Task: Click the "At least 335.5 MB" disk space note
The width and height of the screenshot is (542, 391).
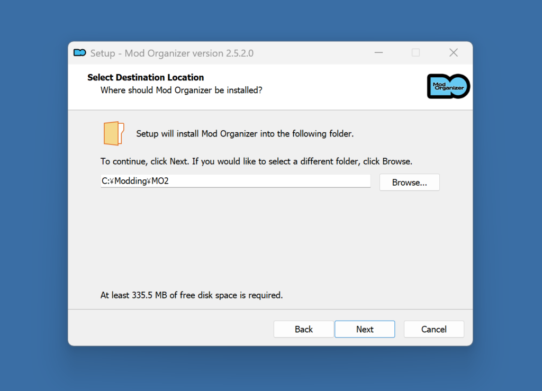Action: (192, 295)
